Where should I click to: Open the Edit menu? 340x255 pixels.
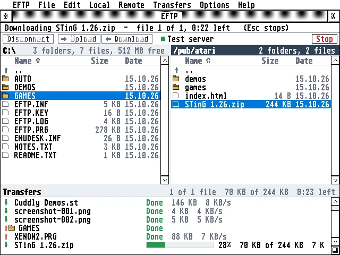[72, 5]
